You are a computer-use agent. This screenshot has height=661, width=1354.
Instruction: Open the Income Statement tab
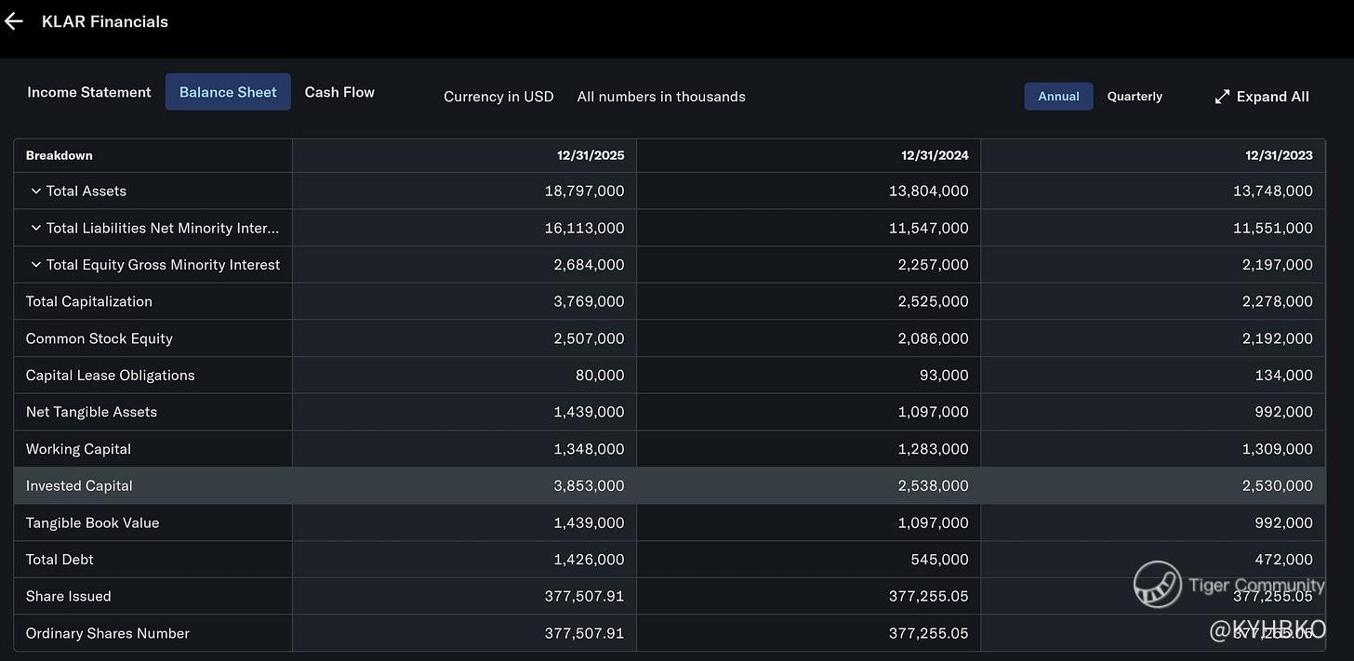(89, 92)
